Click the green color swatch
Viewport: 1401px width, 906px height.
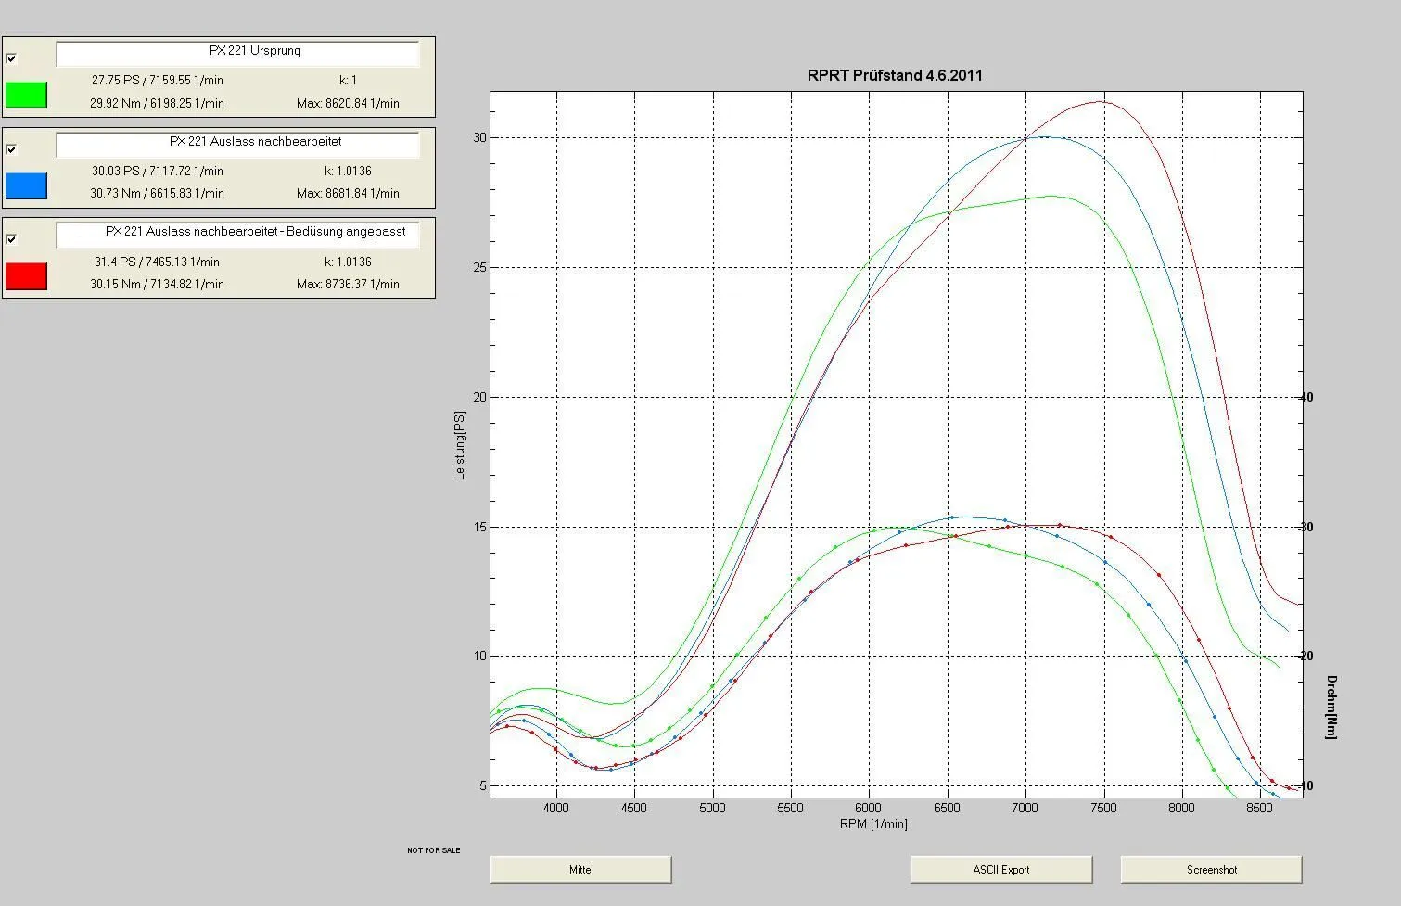(26, 95)
